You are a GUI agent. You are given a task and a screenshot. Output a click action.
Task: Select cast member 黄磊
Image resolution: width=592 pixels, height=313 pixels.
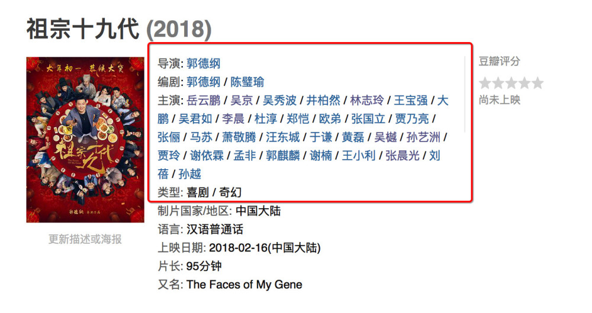[353, 137]
